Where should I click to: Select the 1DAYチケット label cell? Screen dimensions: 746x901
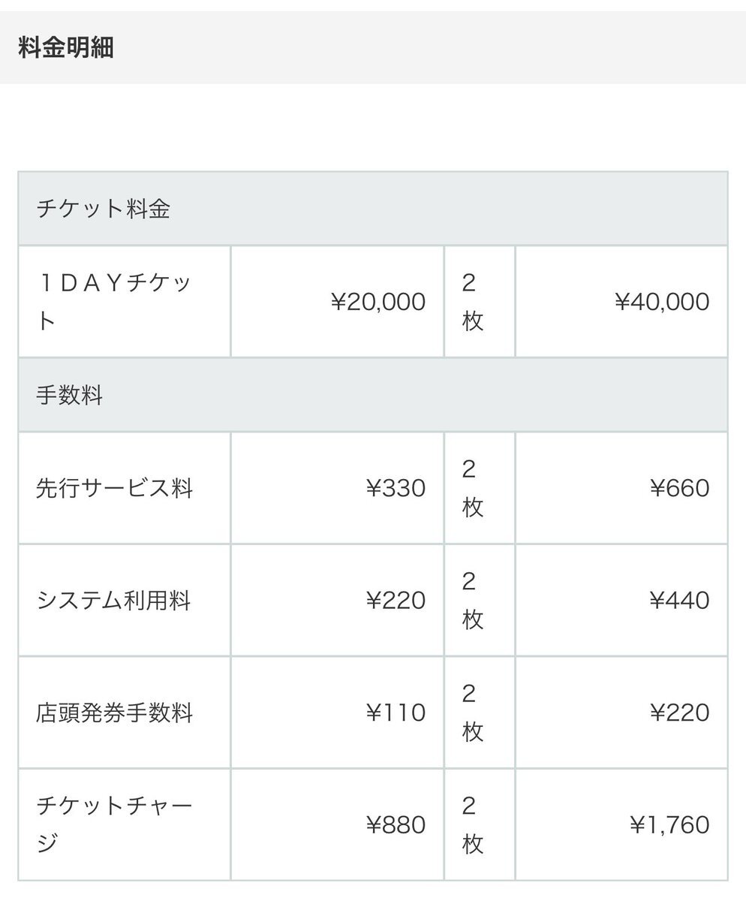tap(125, 302)
